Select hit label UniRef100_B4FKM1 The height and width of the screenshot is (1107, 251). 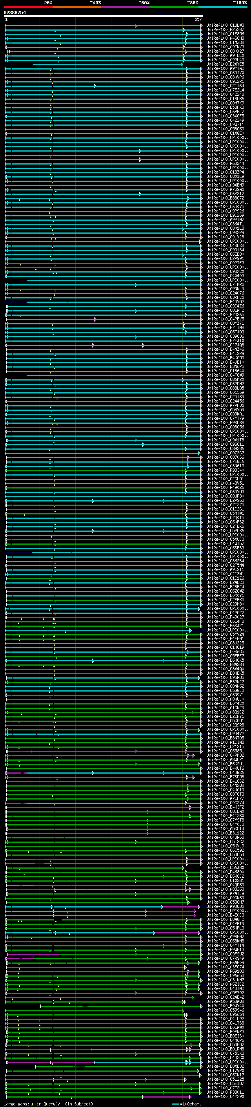click(225, 639)
